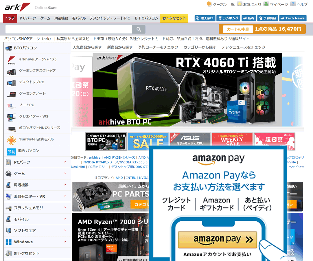Click the Tech News button
313x261 pixels.
click(293, 18)
